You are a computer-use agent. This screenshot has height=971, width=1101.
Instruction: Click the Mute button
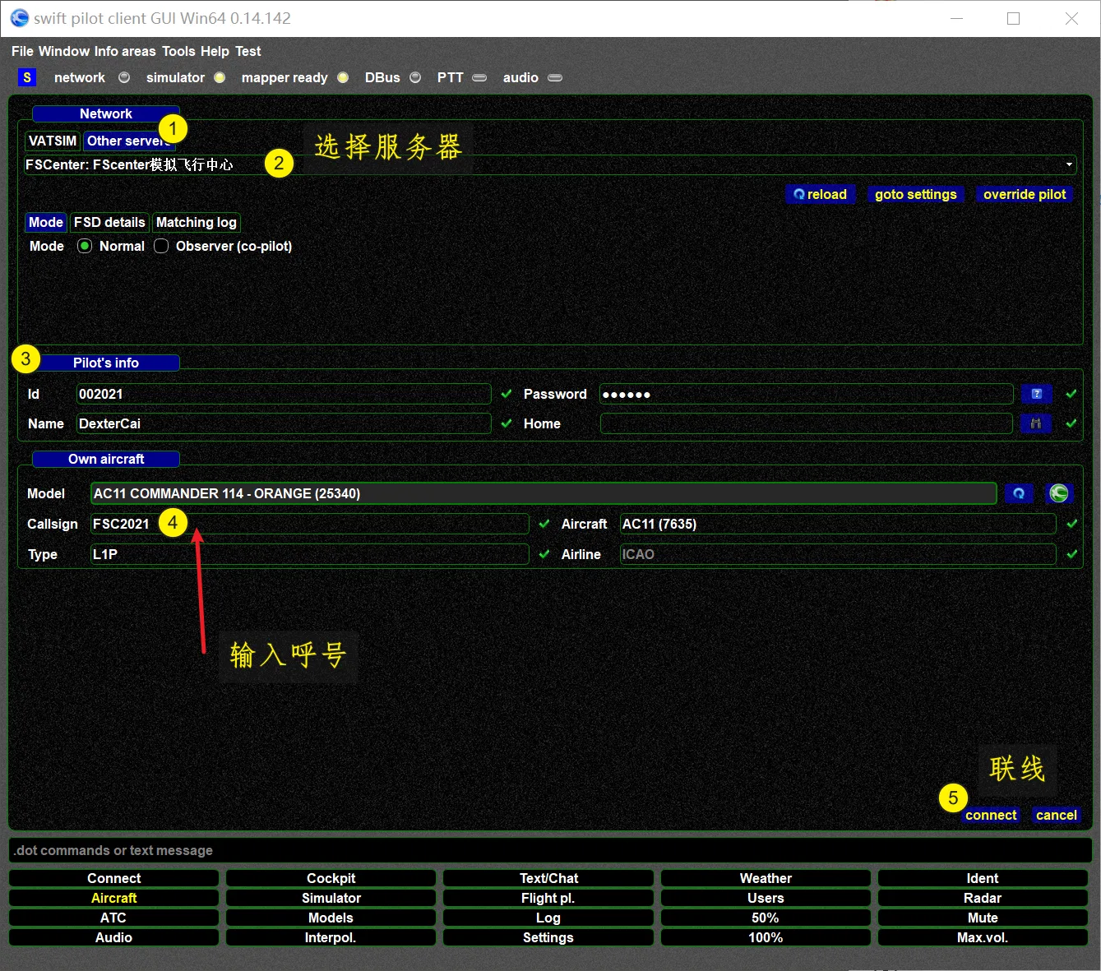click(983, 918)
